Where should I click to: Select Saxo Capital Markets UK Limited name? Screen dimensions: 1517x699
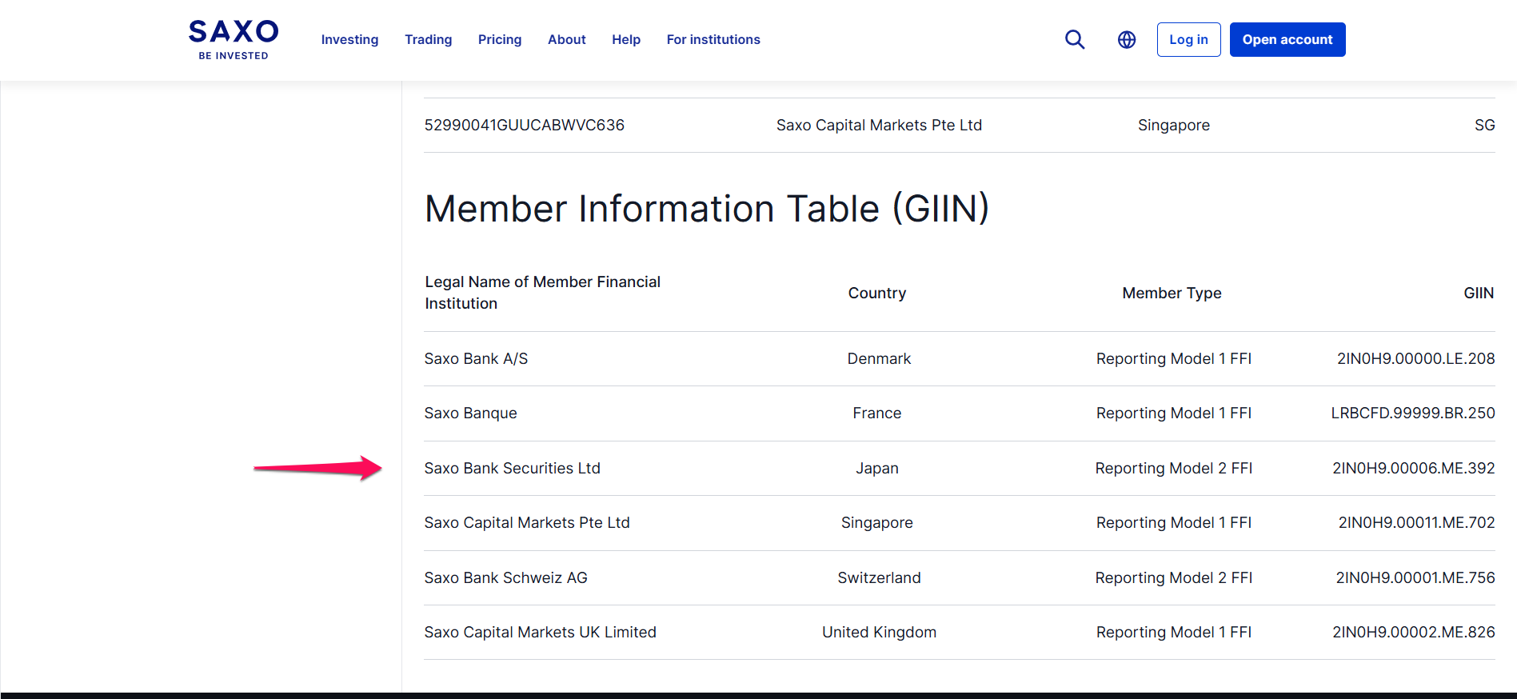coord(540,632)
